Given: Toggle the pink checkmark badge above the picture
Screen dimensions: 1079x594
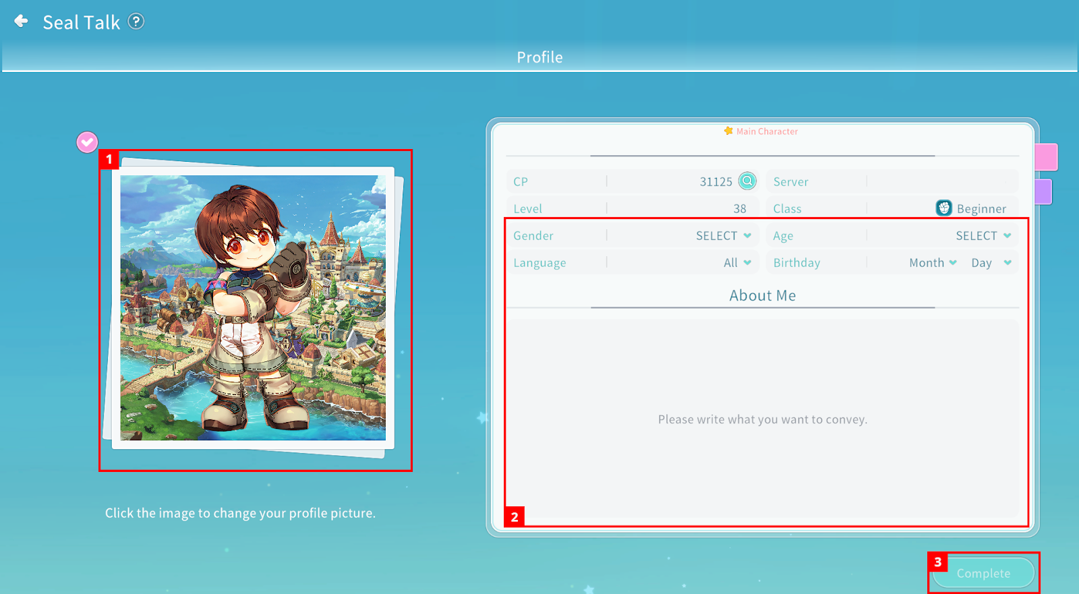Looking at the screenshot, I should [87, 142].
